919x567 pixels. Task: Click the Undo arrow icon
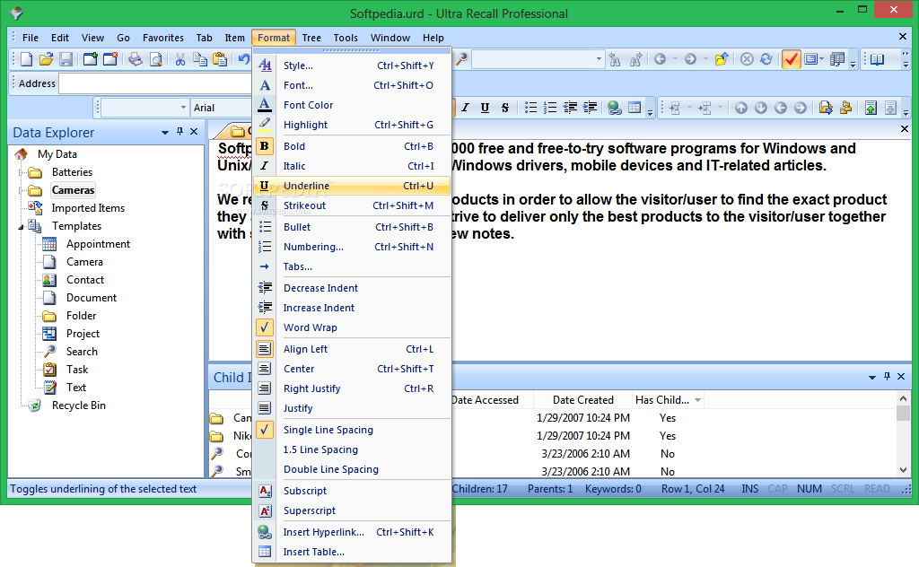(x=244, y=59)
